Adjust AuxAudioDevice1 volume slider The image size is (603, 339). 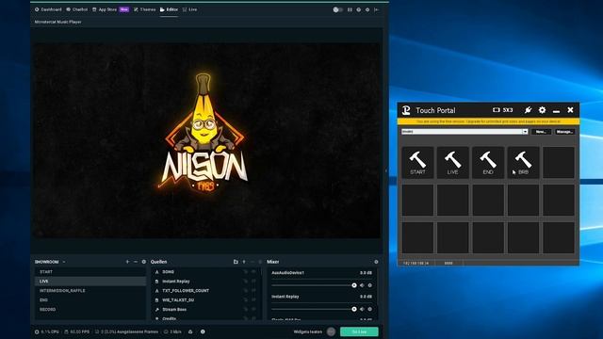314,285
